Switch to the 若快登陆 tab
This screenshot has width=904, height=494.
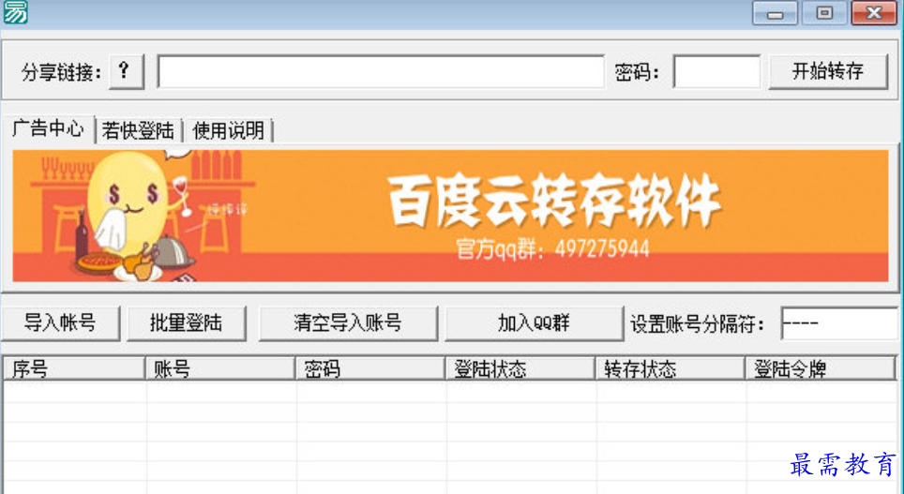138,130
